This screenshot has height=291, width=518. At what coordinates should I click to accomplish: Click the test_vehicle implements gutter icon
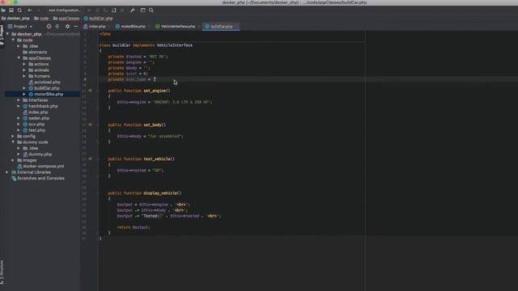90,158
